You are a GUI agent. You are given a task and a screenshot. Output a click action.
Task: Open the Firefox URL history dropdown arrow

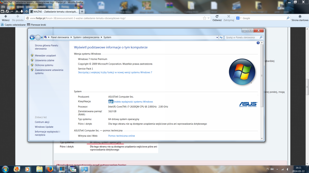click(209, 18)
